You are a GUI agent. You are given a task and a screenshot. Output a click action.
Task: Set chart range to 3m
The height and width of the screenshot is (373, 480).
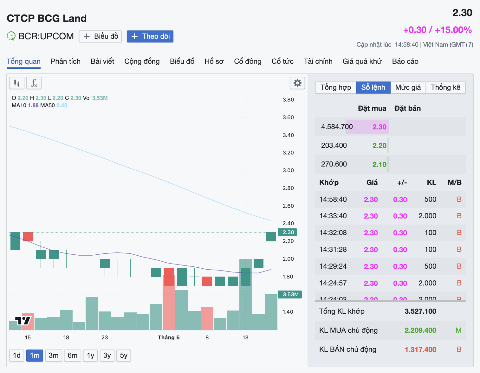(54, 356)
